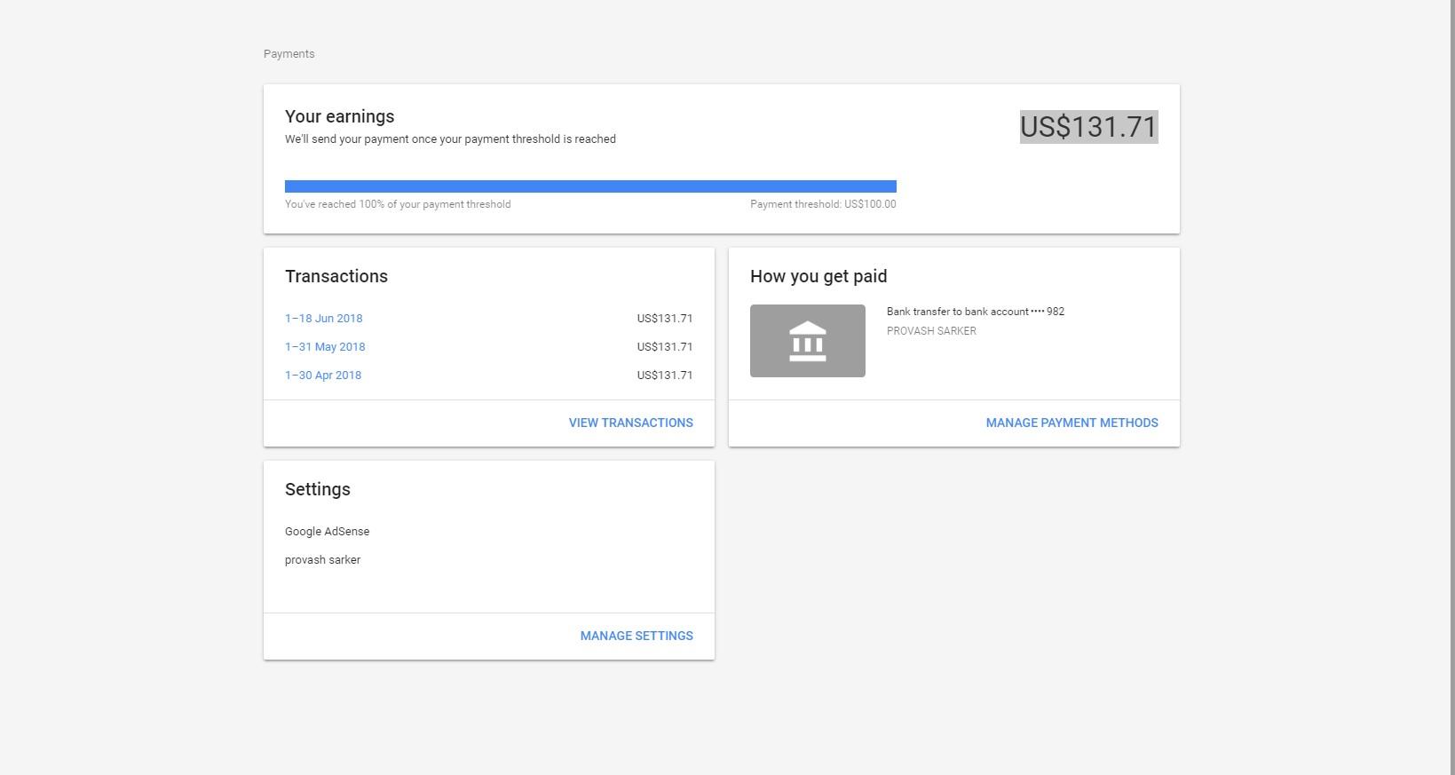Click the bank building icon

coord(807,341)
